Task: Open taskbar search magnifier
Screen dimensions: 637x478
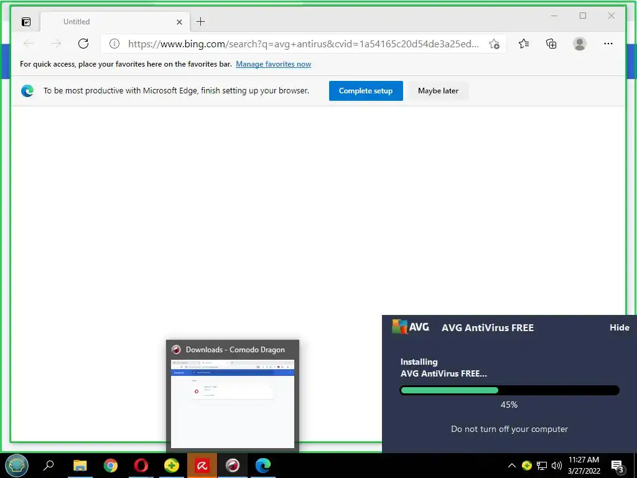Action: 49,465
